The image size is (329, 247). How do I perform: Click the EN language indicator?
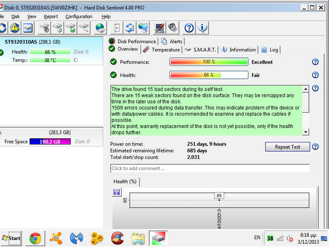pos(257,238)
